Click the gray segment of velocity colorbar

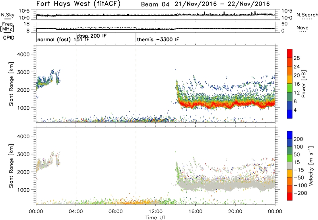pyautogui.click(x=290, y=166)
